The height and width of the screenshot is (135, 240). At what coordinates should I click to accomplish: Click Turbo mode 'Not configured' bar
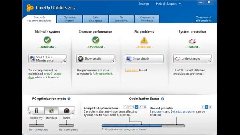coord(66,126)
